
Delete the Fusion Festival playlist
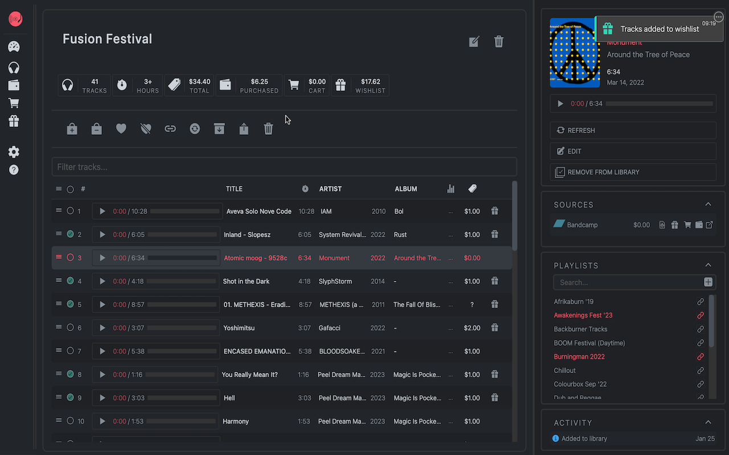499,42
